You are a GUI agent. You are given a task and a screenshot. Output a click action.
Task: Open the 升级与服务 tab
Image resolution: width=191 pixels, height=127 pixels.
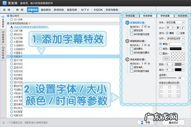[112, 10]
